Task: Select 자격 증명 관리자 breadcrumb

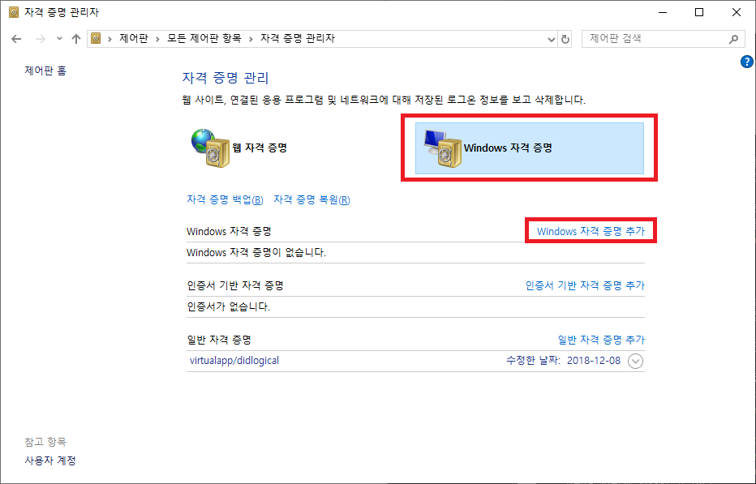Action: tap(298, 39)
